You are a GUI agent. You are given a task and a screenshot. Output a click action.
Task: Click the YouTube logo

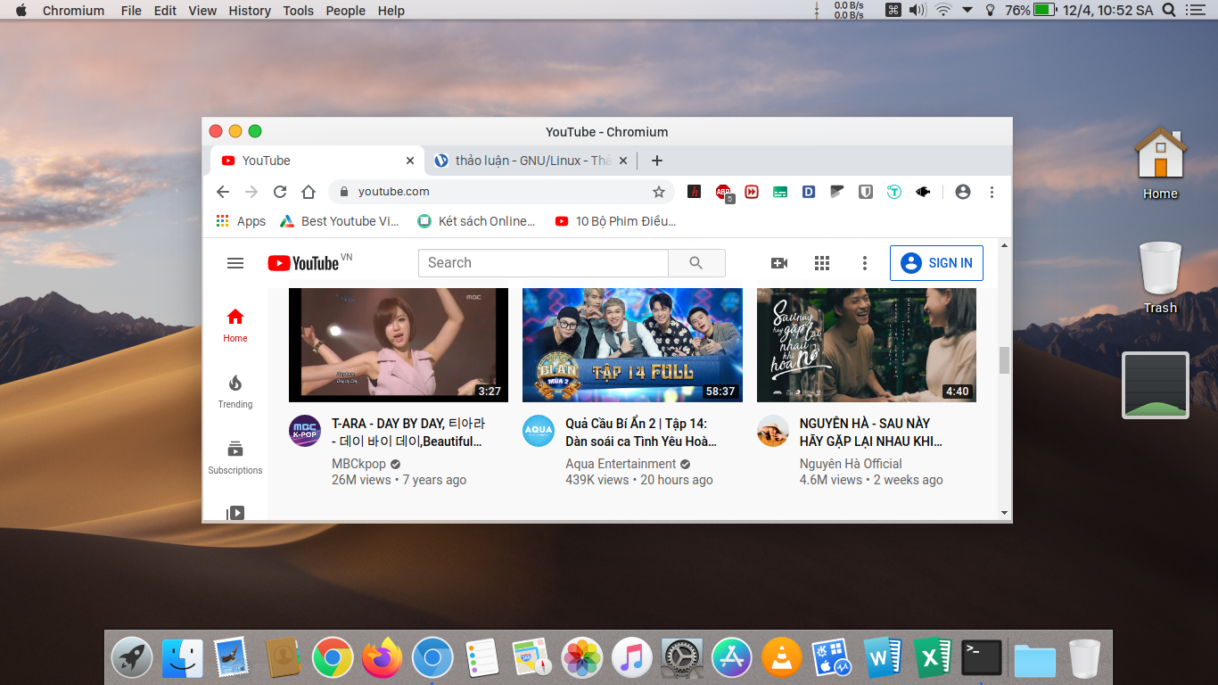303,263
